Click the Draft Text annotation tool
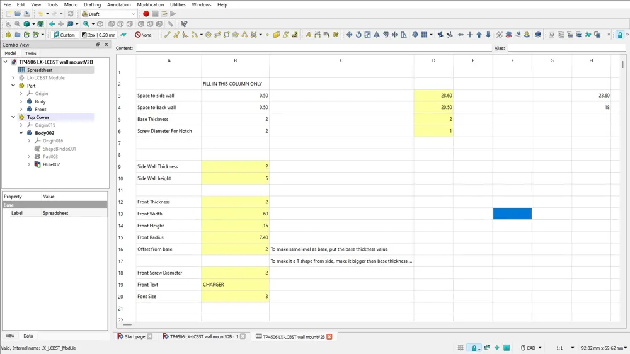 coord(308,35)
